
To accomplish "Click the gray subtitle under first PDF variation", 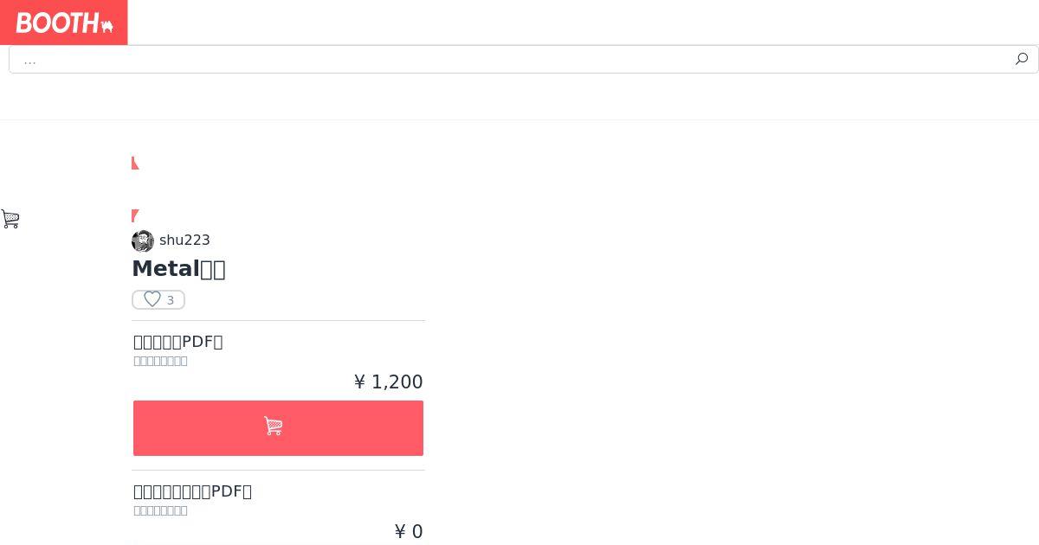I will [160, 361].
